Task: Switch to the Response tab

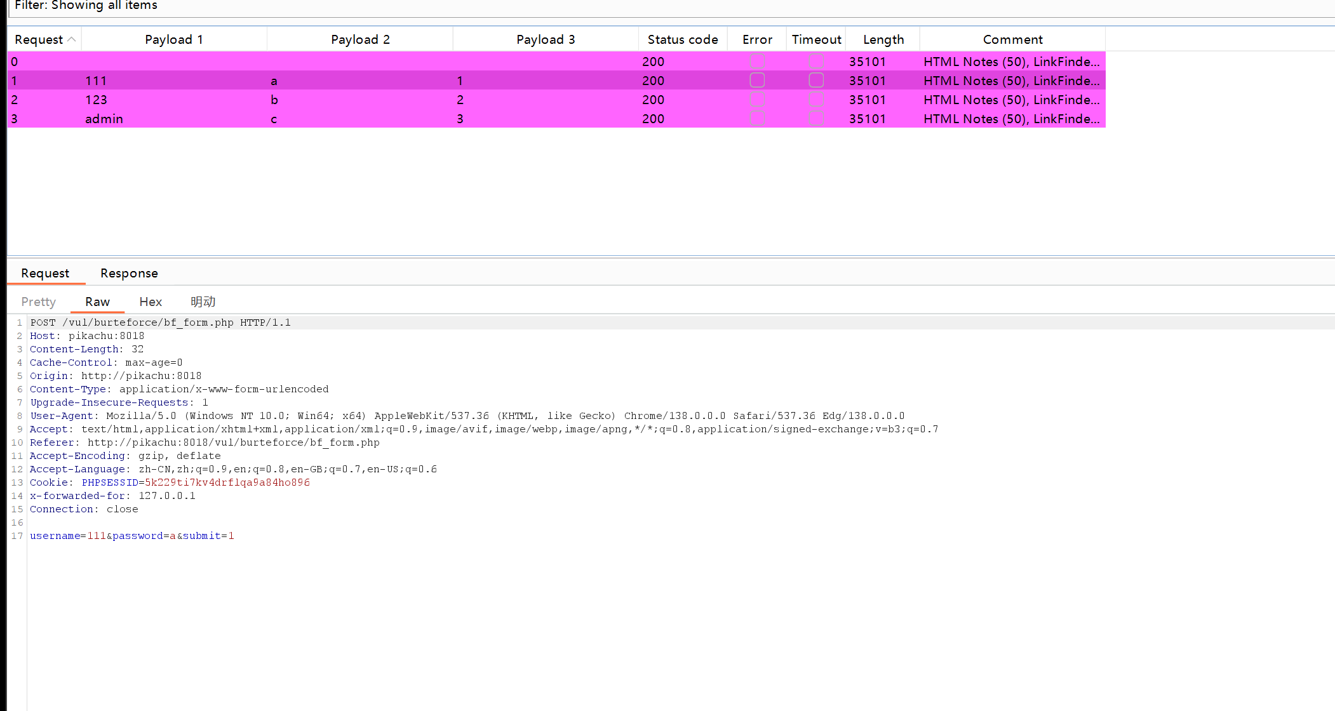Action: click(x=129, y=273)
